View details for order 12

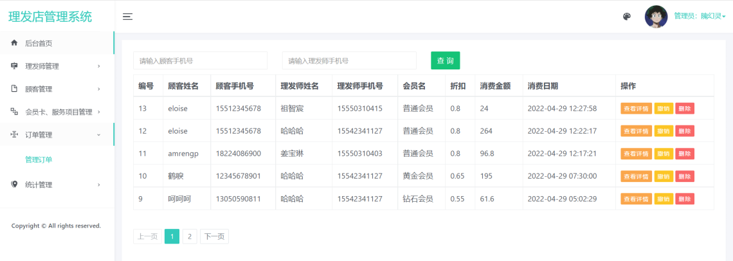(x=636, y=131)
